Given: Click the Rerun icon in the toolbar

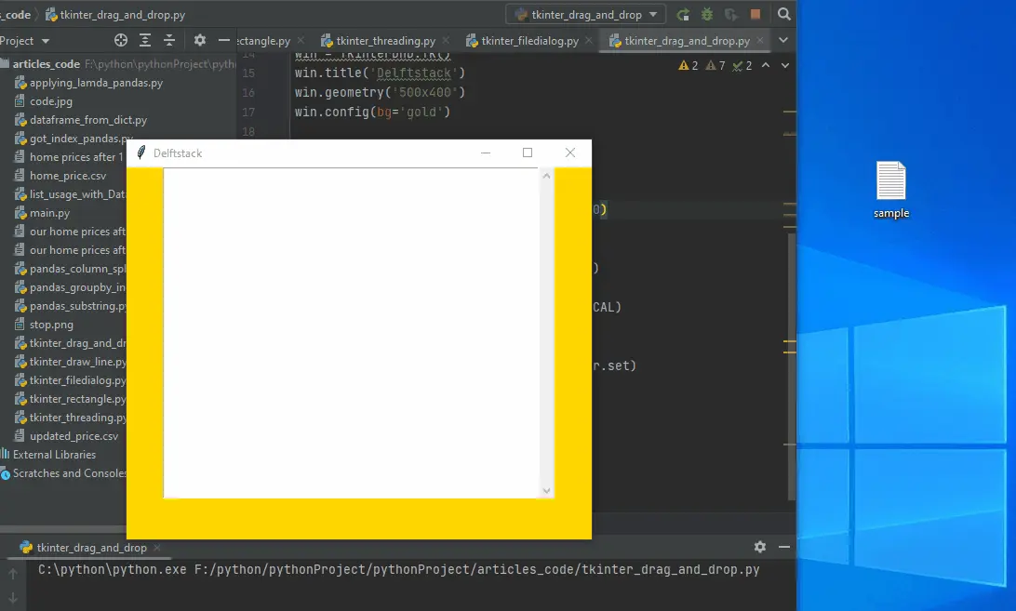Looking at the screenshot, I should (683, 15).
